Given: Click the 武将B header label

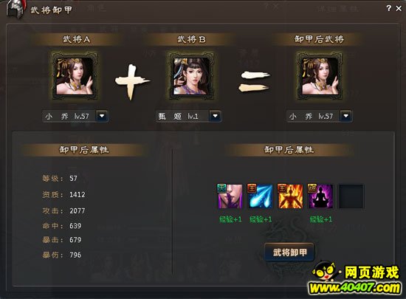Looking at the screenshot, I should click(x=191, y=39).
